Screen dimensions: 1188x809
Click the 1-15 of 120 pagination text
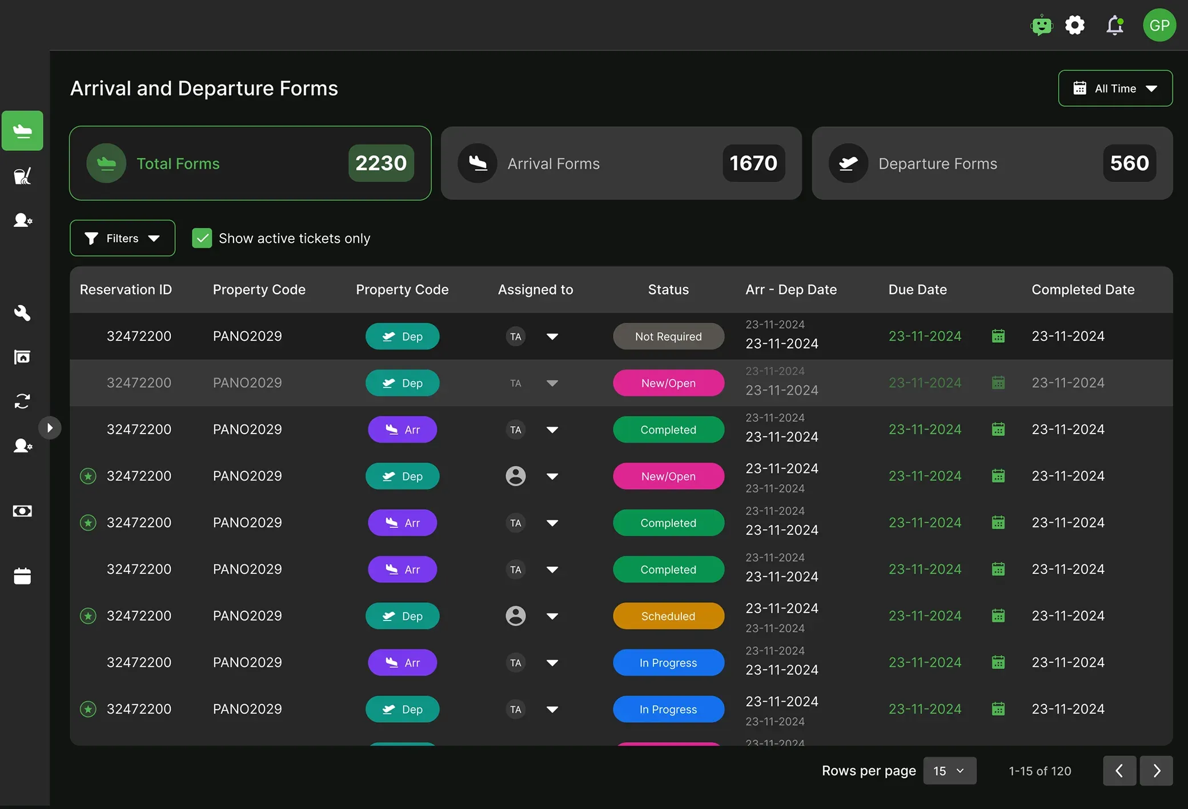[x=1040, y=771]
